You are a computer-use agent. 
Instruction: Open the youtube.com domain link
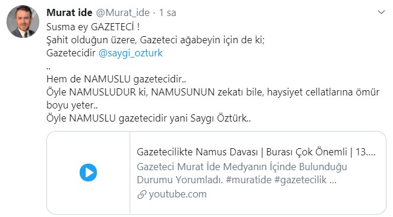coord(178,194)
